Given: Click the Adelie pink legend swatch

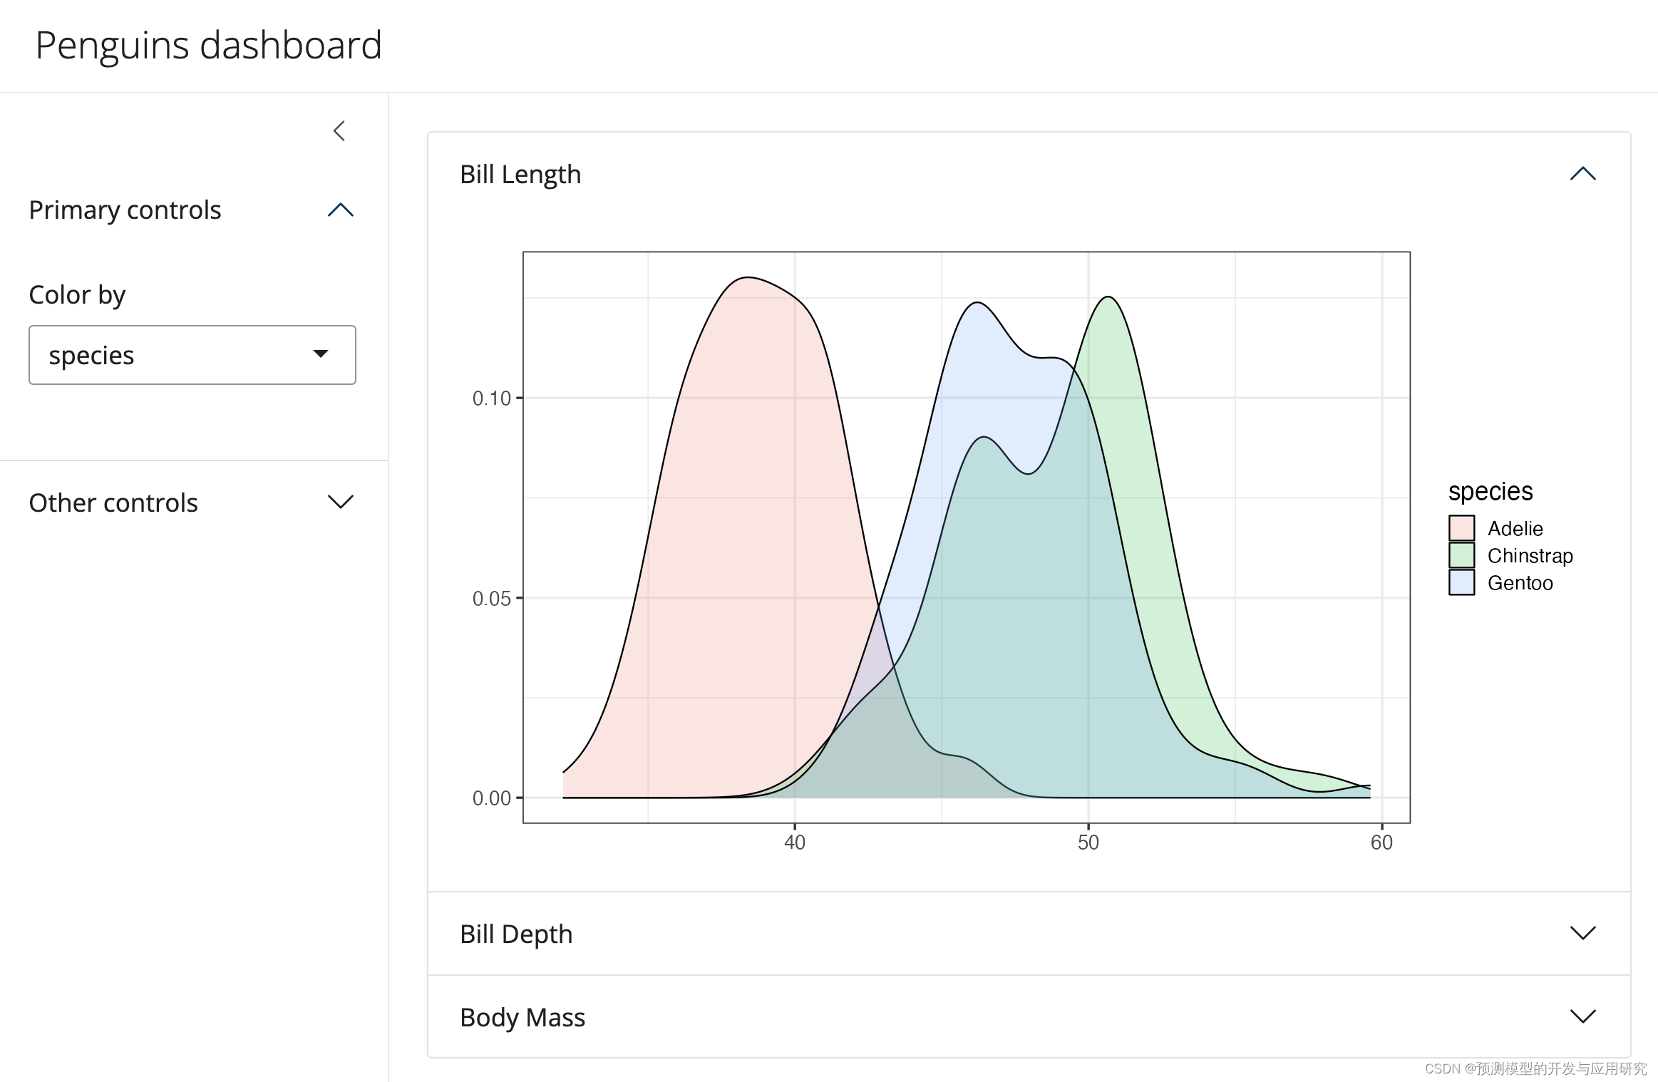Looking at the screenshot, I should click(1461, 528).
